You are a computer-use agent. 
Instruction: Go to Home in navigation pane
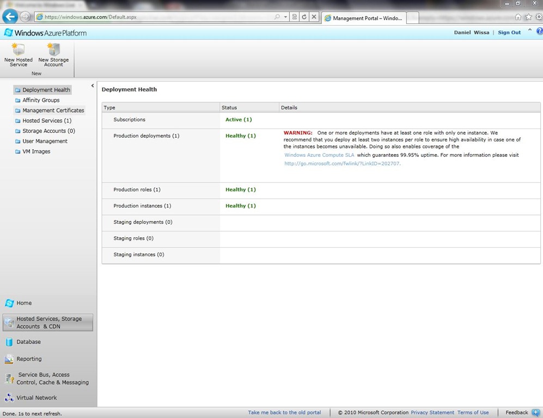click(x=24, y=303)
